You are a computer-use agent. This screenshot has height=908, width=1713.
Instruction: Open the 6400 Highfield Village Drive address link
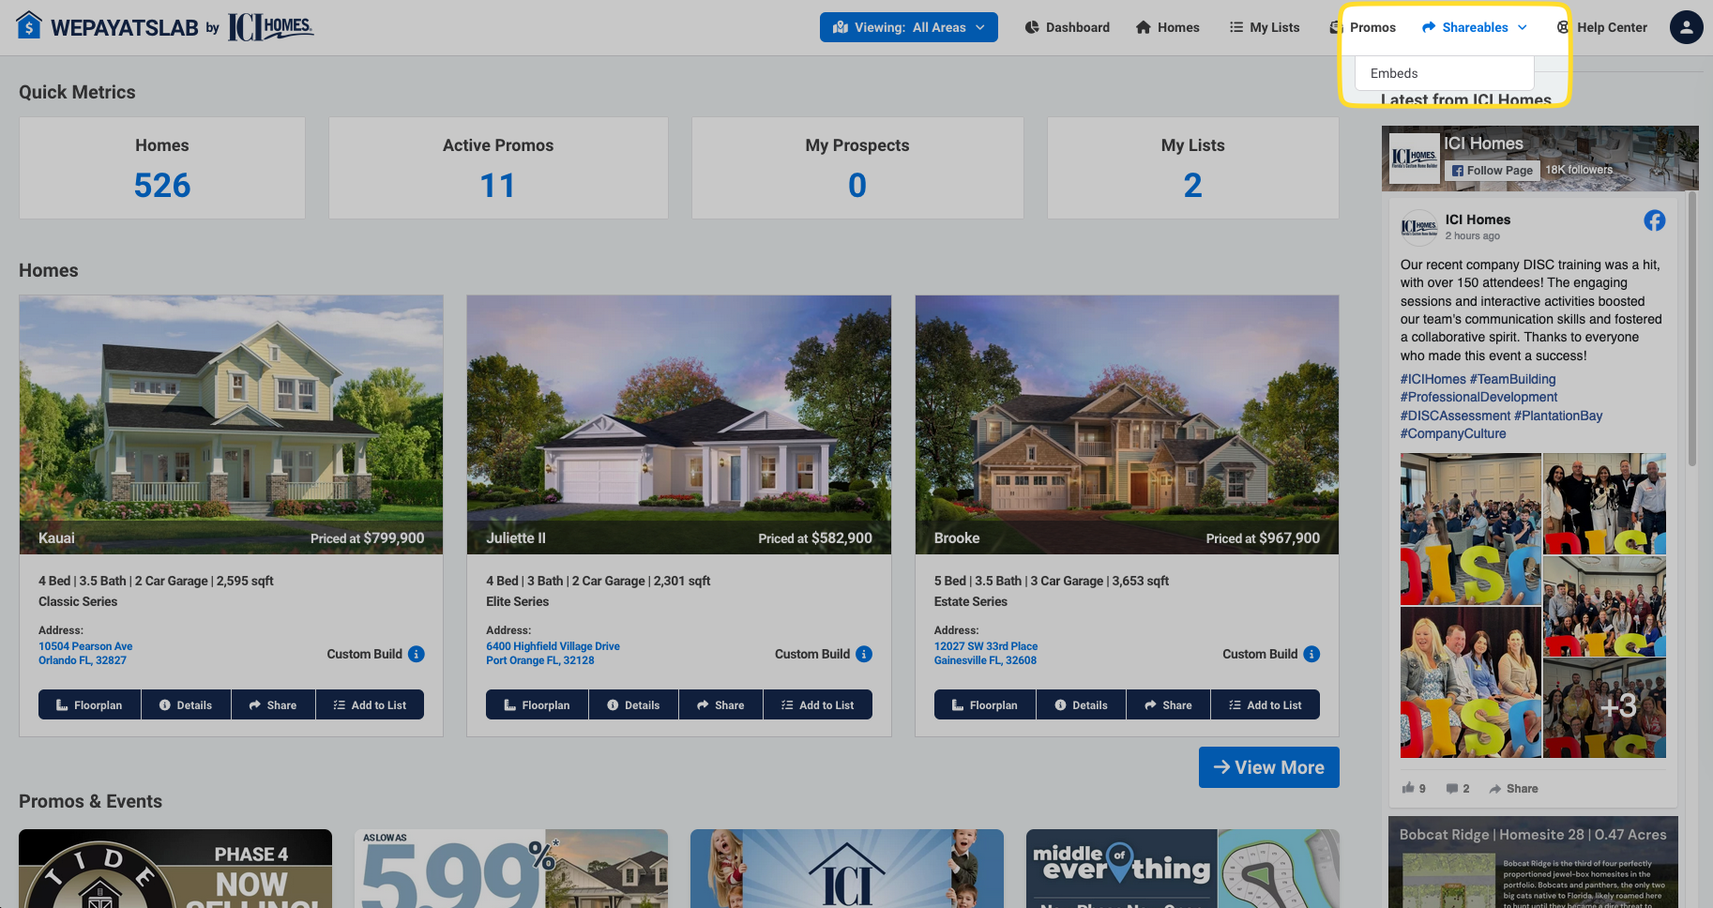click(553, 653)
